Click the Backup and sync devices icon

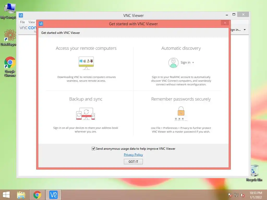coord(86,114)
